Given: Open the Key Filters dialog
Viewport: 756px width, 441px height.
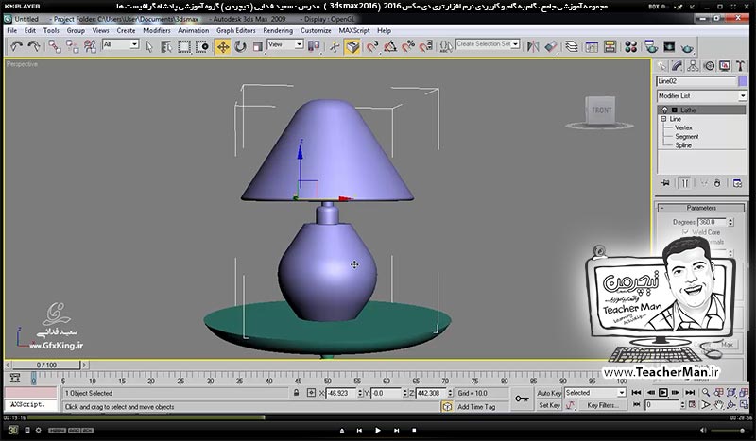Looking at the screenshot, I should click(x=603, y=405).
